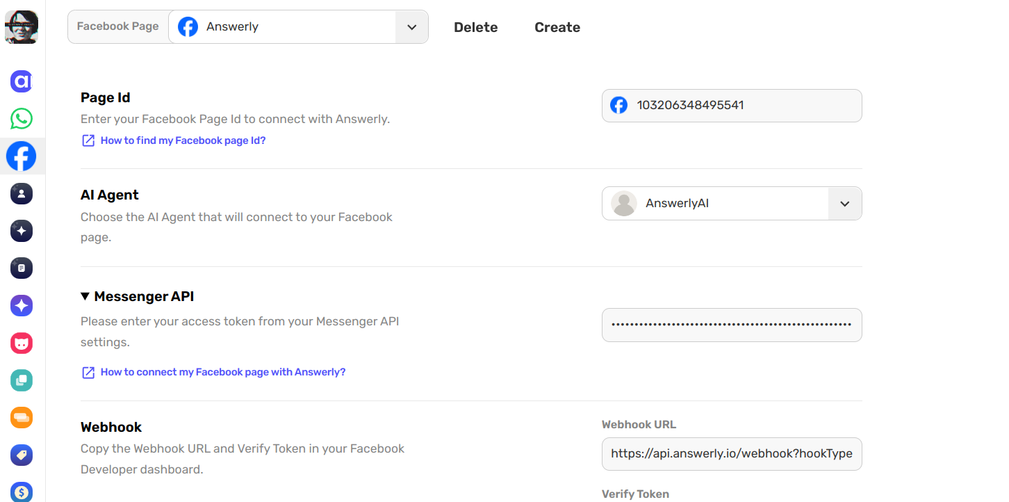Click Facebook logo inside Page Id field
Viewport: 1009px width, 502px height.
click(618, 105)
